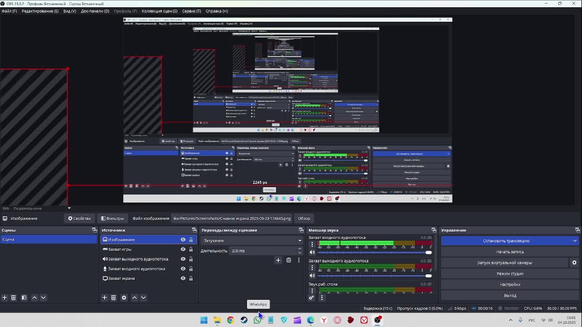Open the Сервис menu
Screen dimensions: 582x327
coord(191,11)
